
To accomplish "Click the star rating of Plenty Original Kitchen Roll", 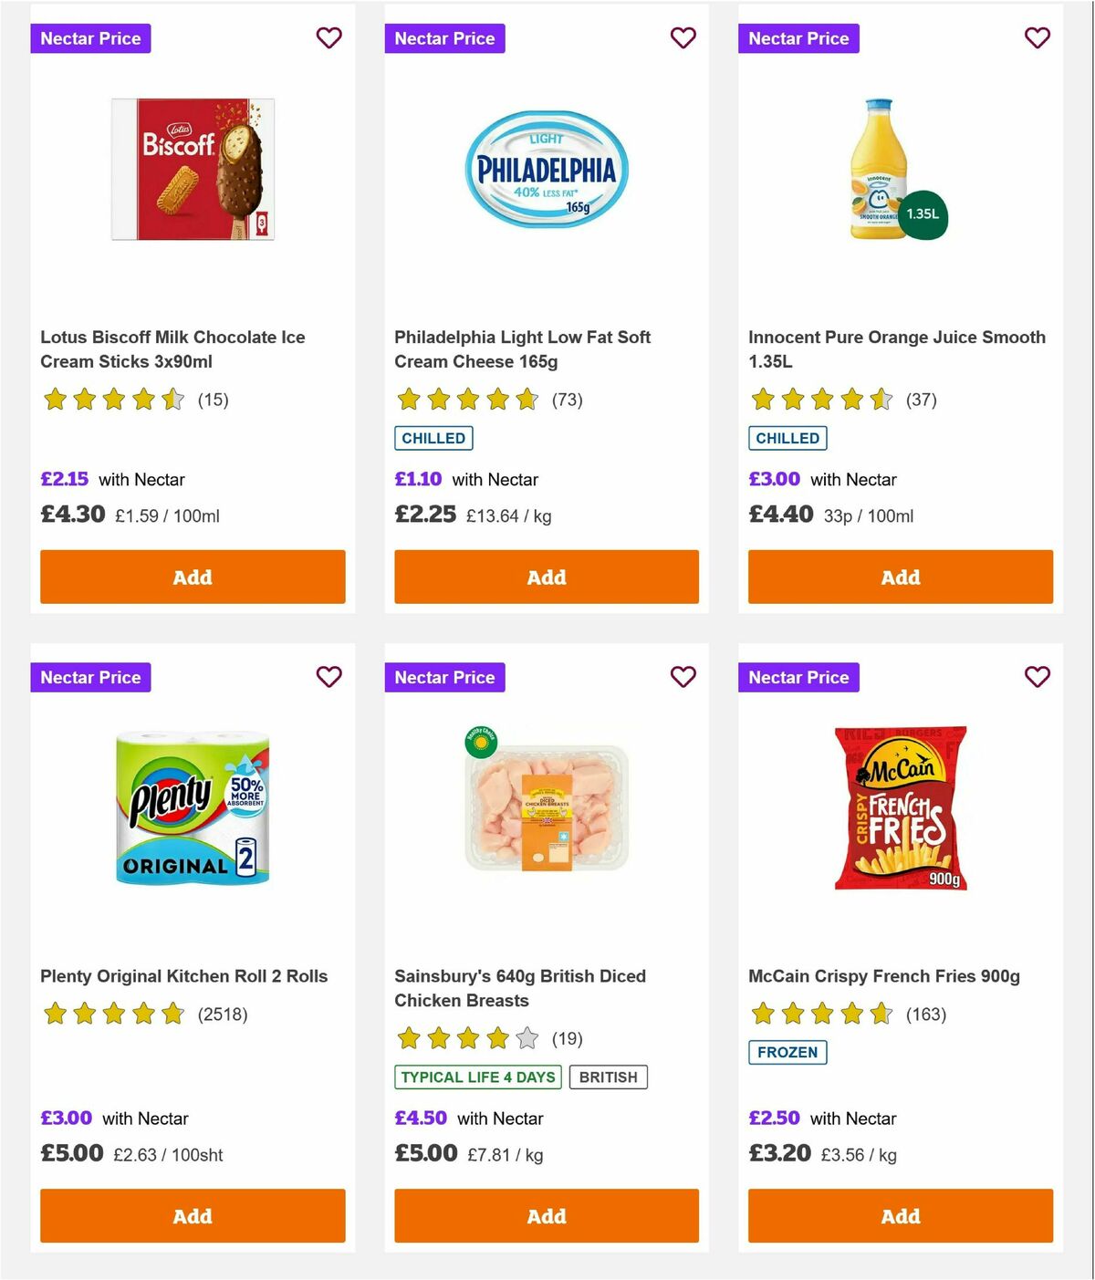I will 113,1013.
